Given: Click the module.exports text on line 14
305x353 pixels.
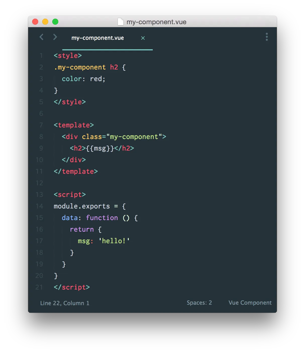Looking at the screenshot, I should tap(82, 206).
